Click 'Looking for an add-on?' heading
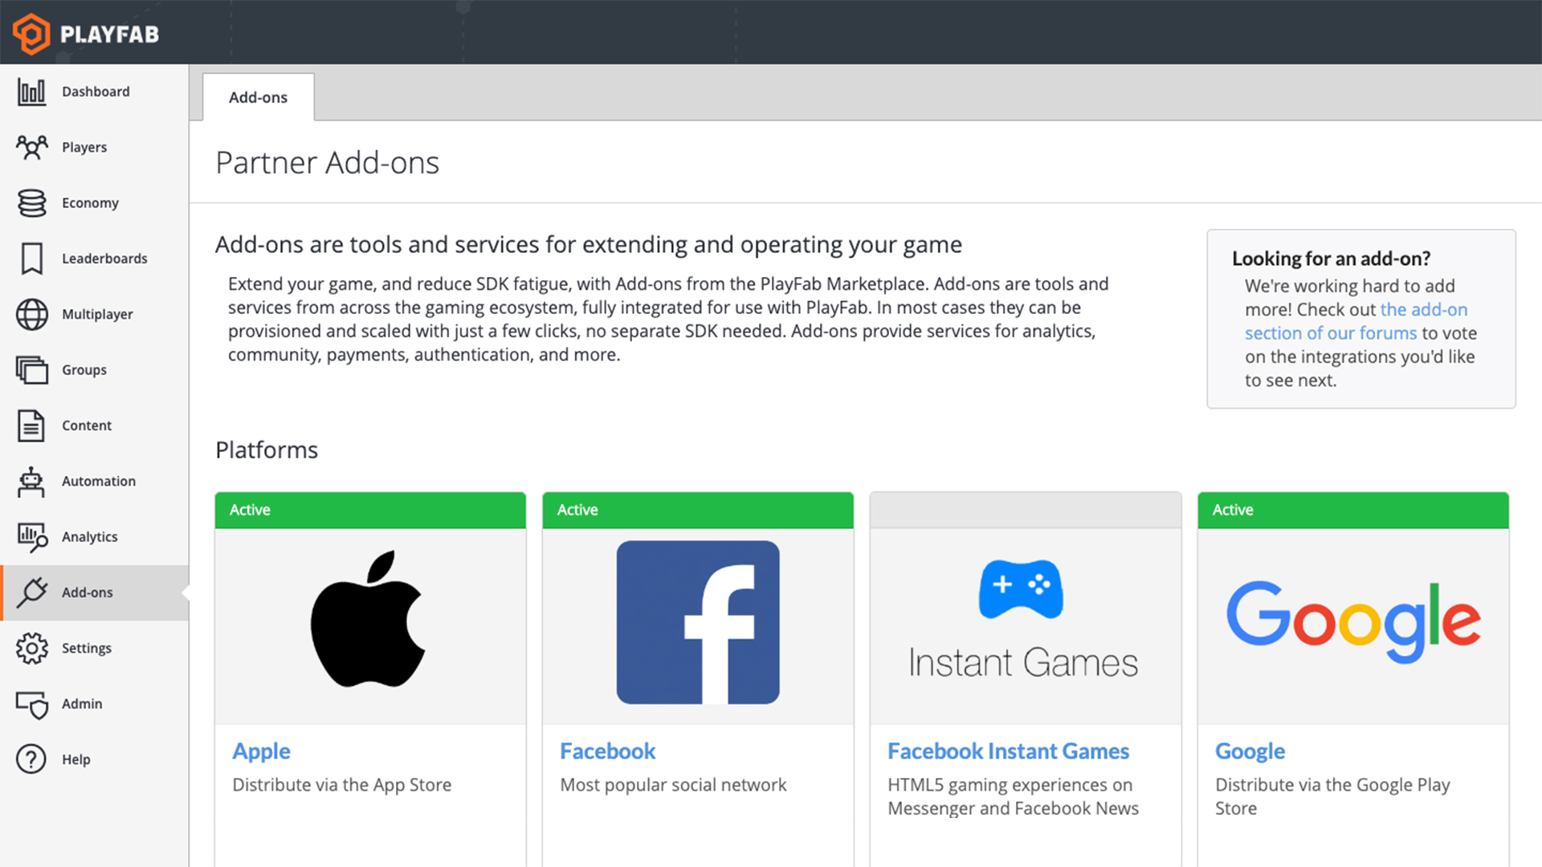The height and width of the screenshot is (867, 1542). coord(1332,258)
